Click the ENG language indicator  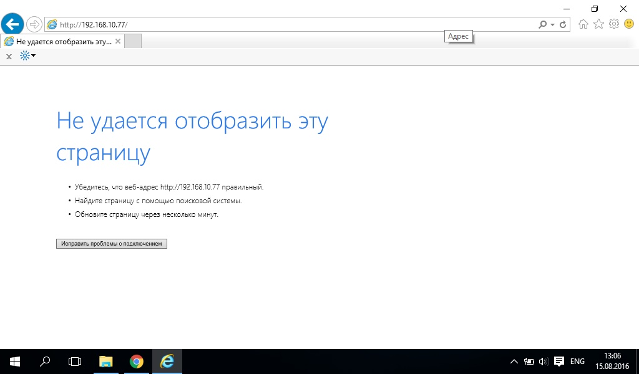(577, 362)
